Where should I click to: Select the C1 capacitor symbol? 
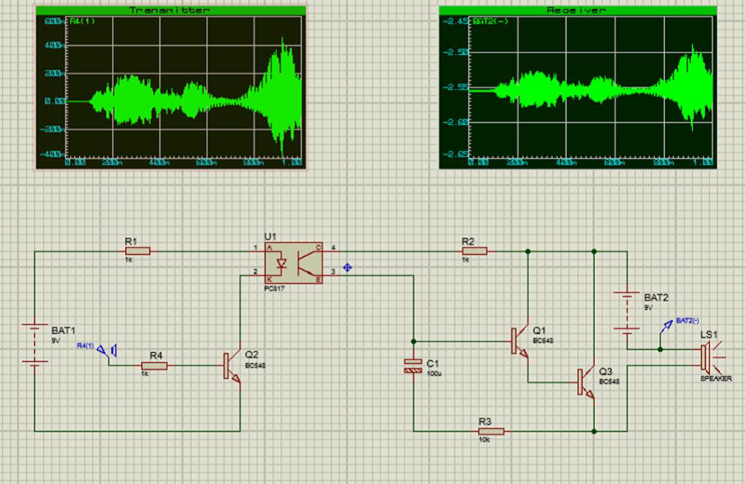tap(413, 365)
